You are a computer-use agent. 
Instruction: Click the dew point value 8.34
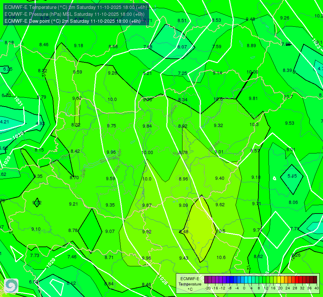[x=183, y=100]
